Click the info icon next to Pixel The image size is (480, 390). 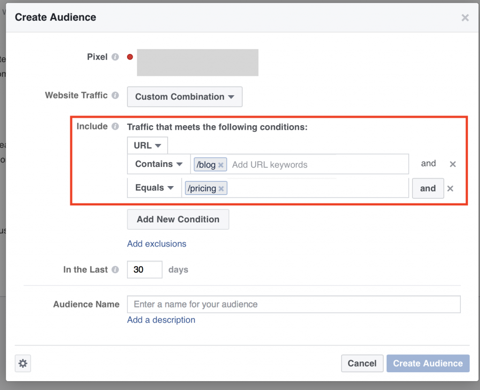[115, 57]
